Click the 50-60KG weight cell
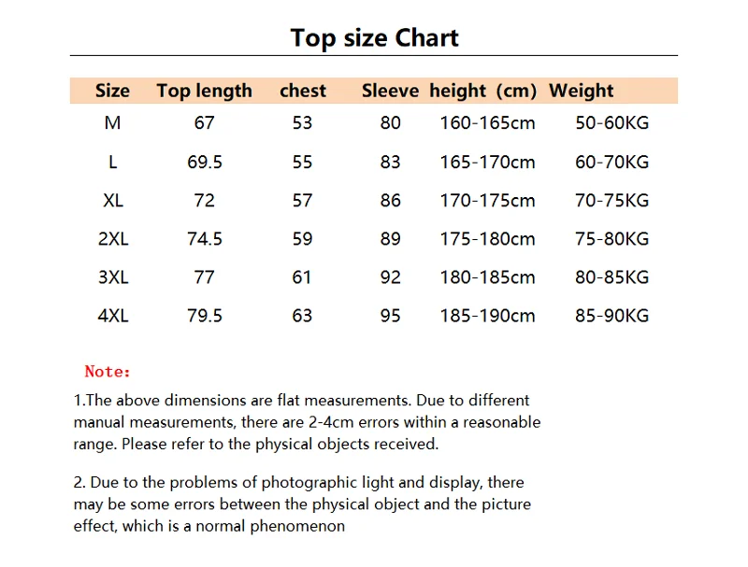The image size is (748, 567). click(x=612, y=123)
